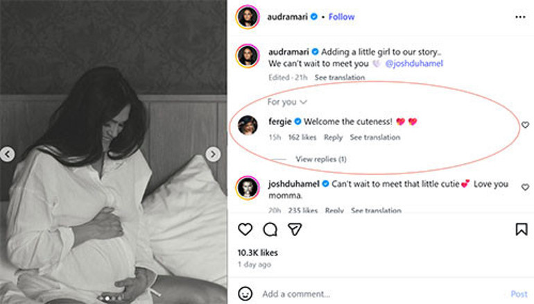Like the post with heart icon
Image resolution: width=534 pixels, height=304 pixels.
pos(245,229)
